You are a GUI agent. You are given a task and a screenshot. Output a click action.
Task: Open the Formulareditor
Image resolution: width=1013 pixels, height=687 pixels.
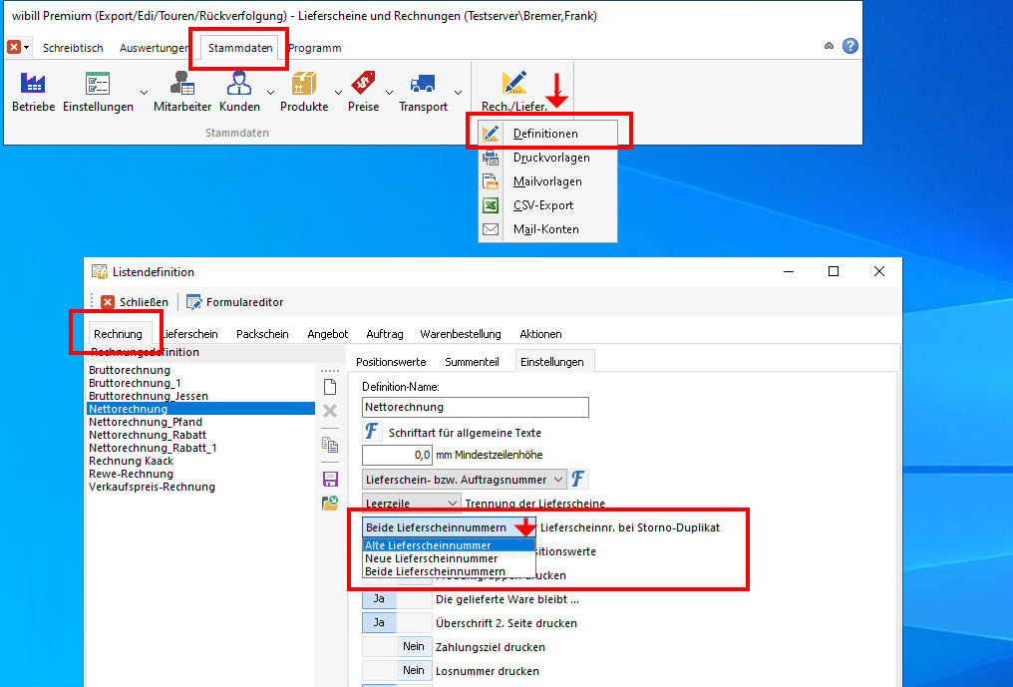point(234,302)
